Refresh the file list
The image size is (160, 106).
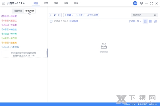click(x=55, y=15)
